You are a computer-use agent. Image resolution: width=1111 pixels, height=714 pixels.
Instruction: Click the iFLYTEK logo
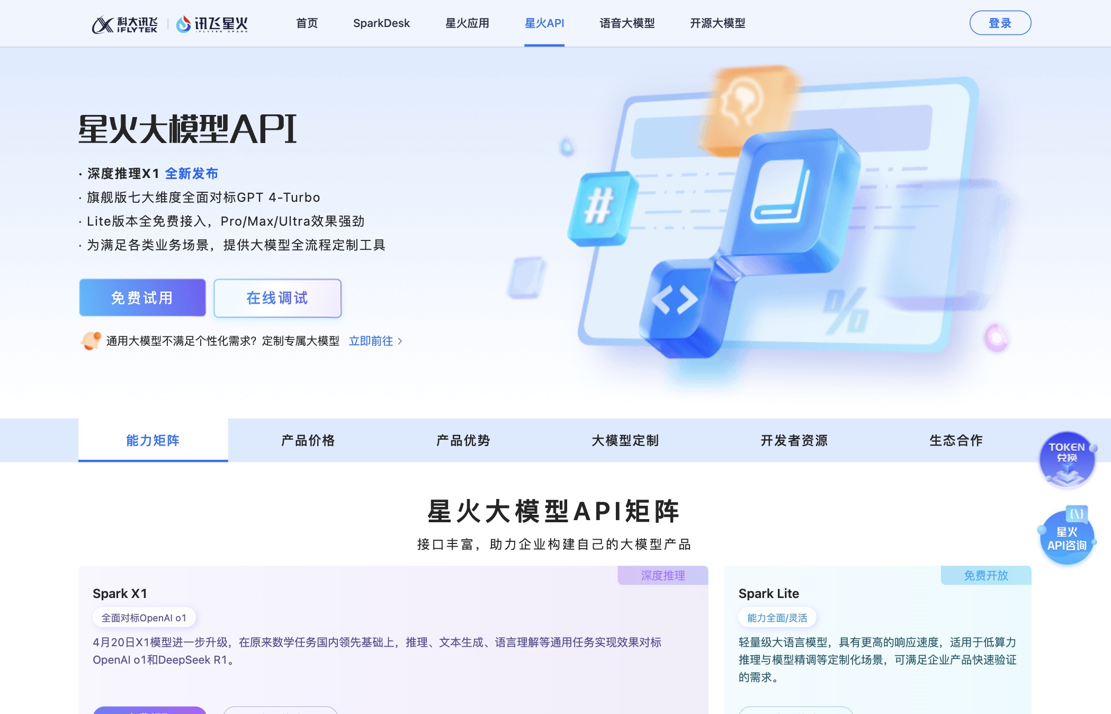(x=124, y=24)
